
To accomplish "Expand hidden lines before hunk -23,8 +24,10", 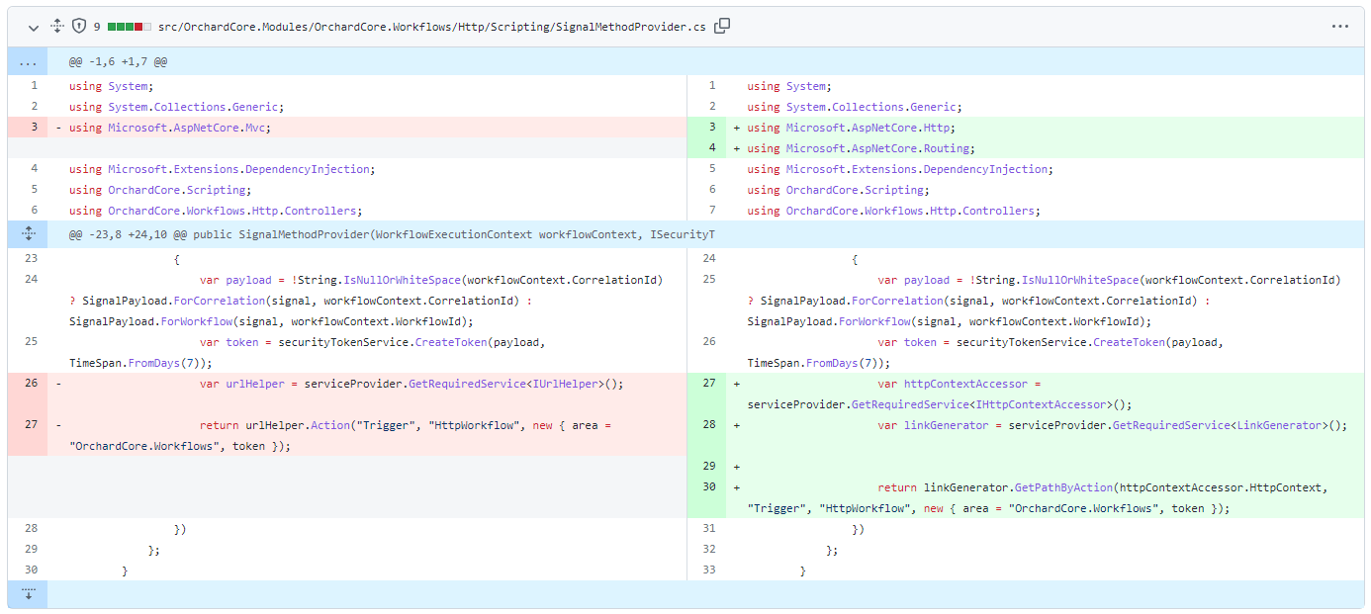I will click(x=28, y=234).
